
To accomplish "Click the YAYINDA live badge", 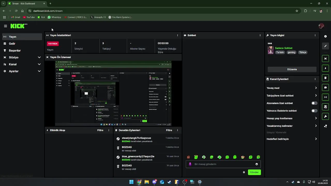I will click(x=53, y=44).
